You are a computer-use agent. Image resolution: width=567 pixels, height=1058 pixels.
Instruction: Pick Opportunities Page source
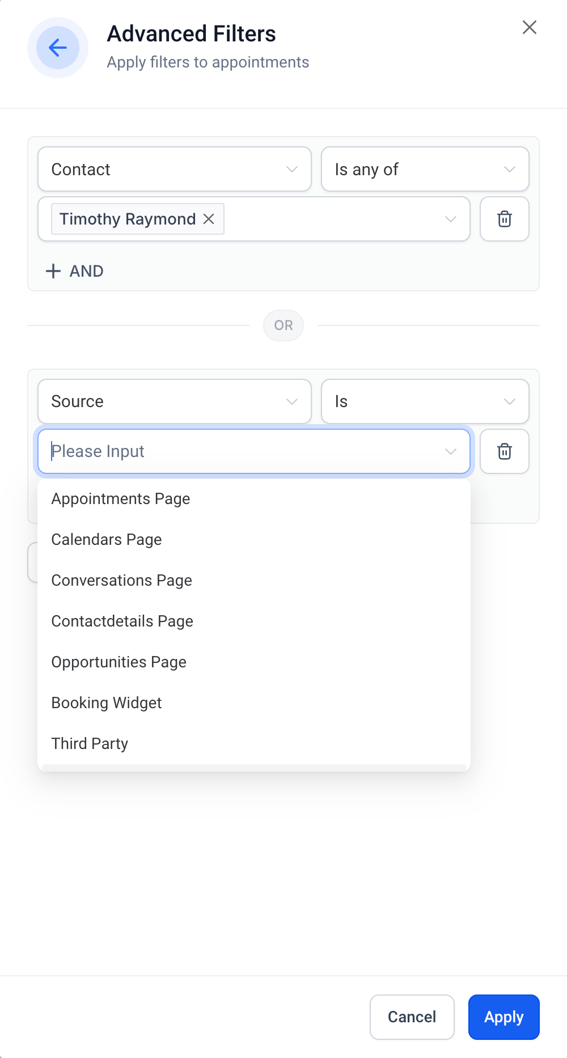coord(119,662)
